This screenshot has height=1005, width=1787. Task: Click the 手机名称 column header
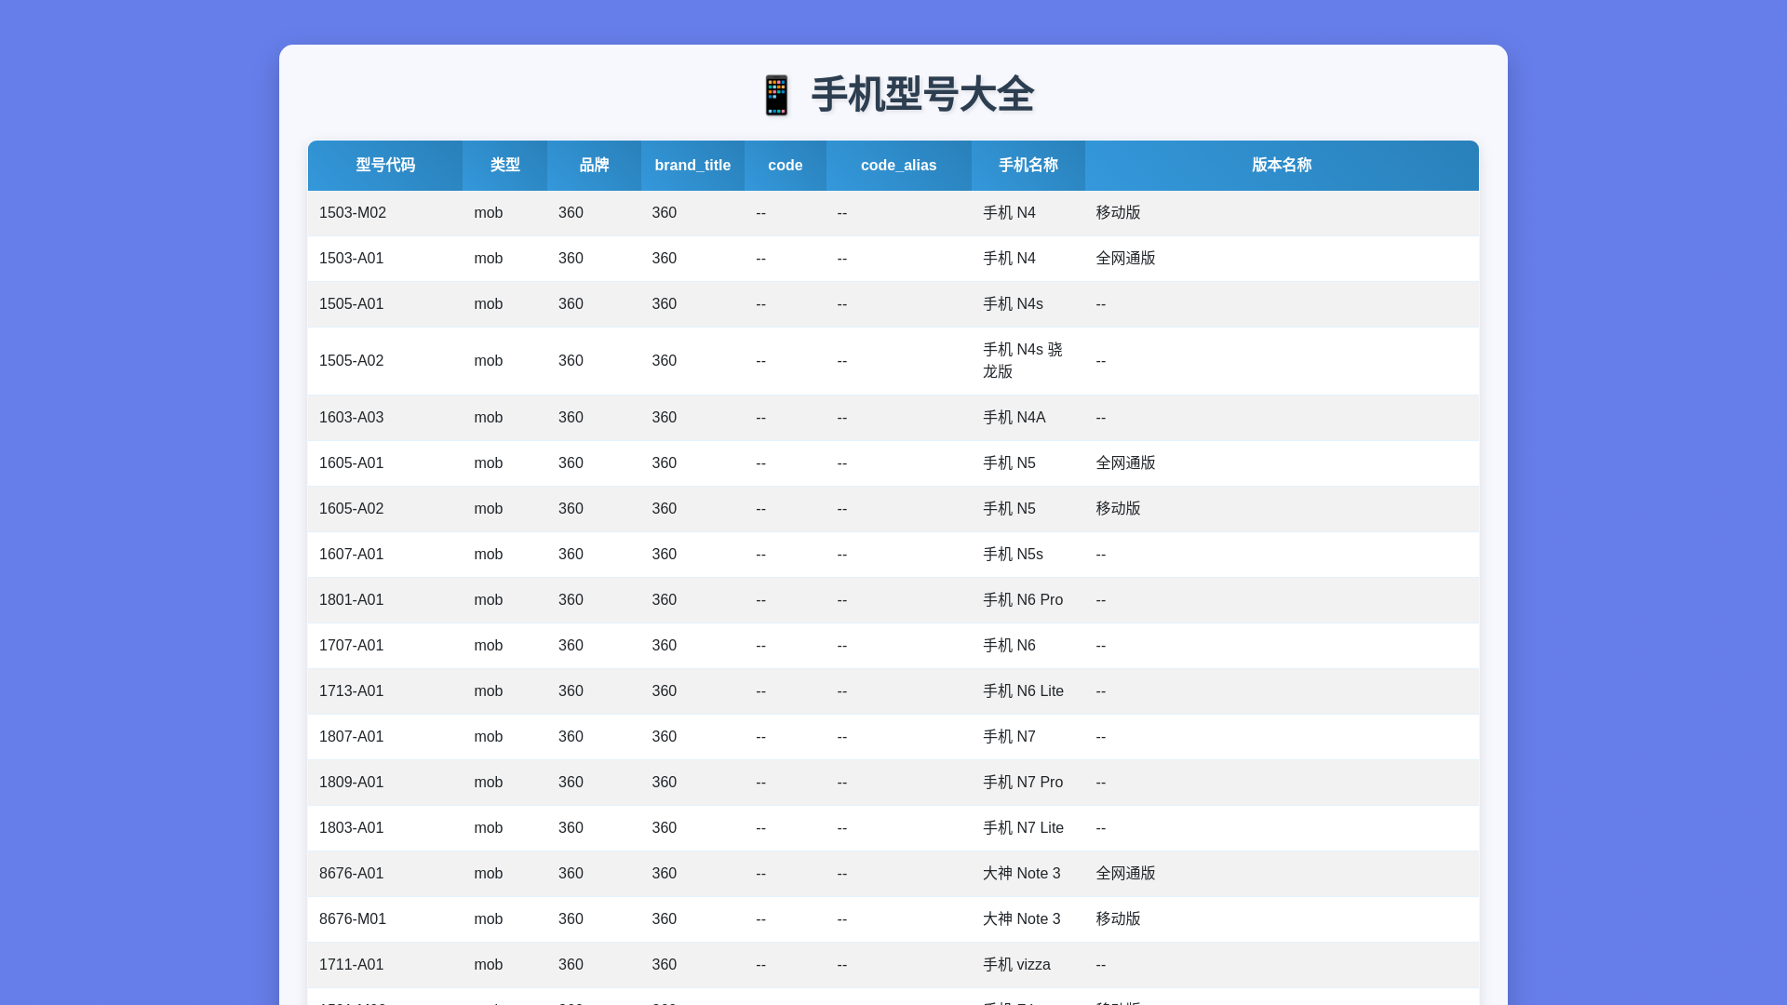[1028, 166]
